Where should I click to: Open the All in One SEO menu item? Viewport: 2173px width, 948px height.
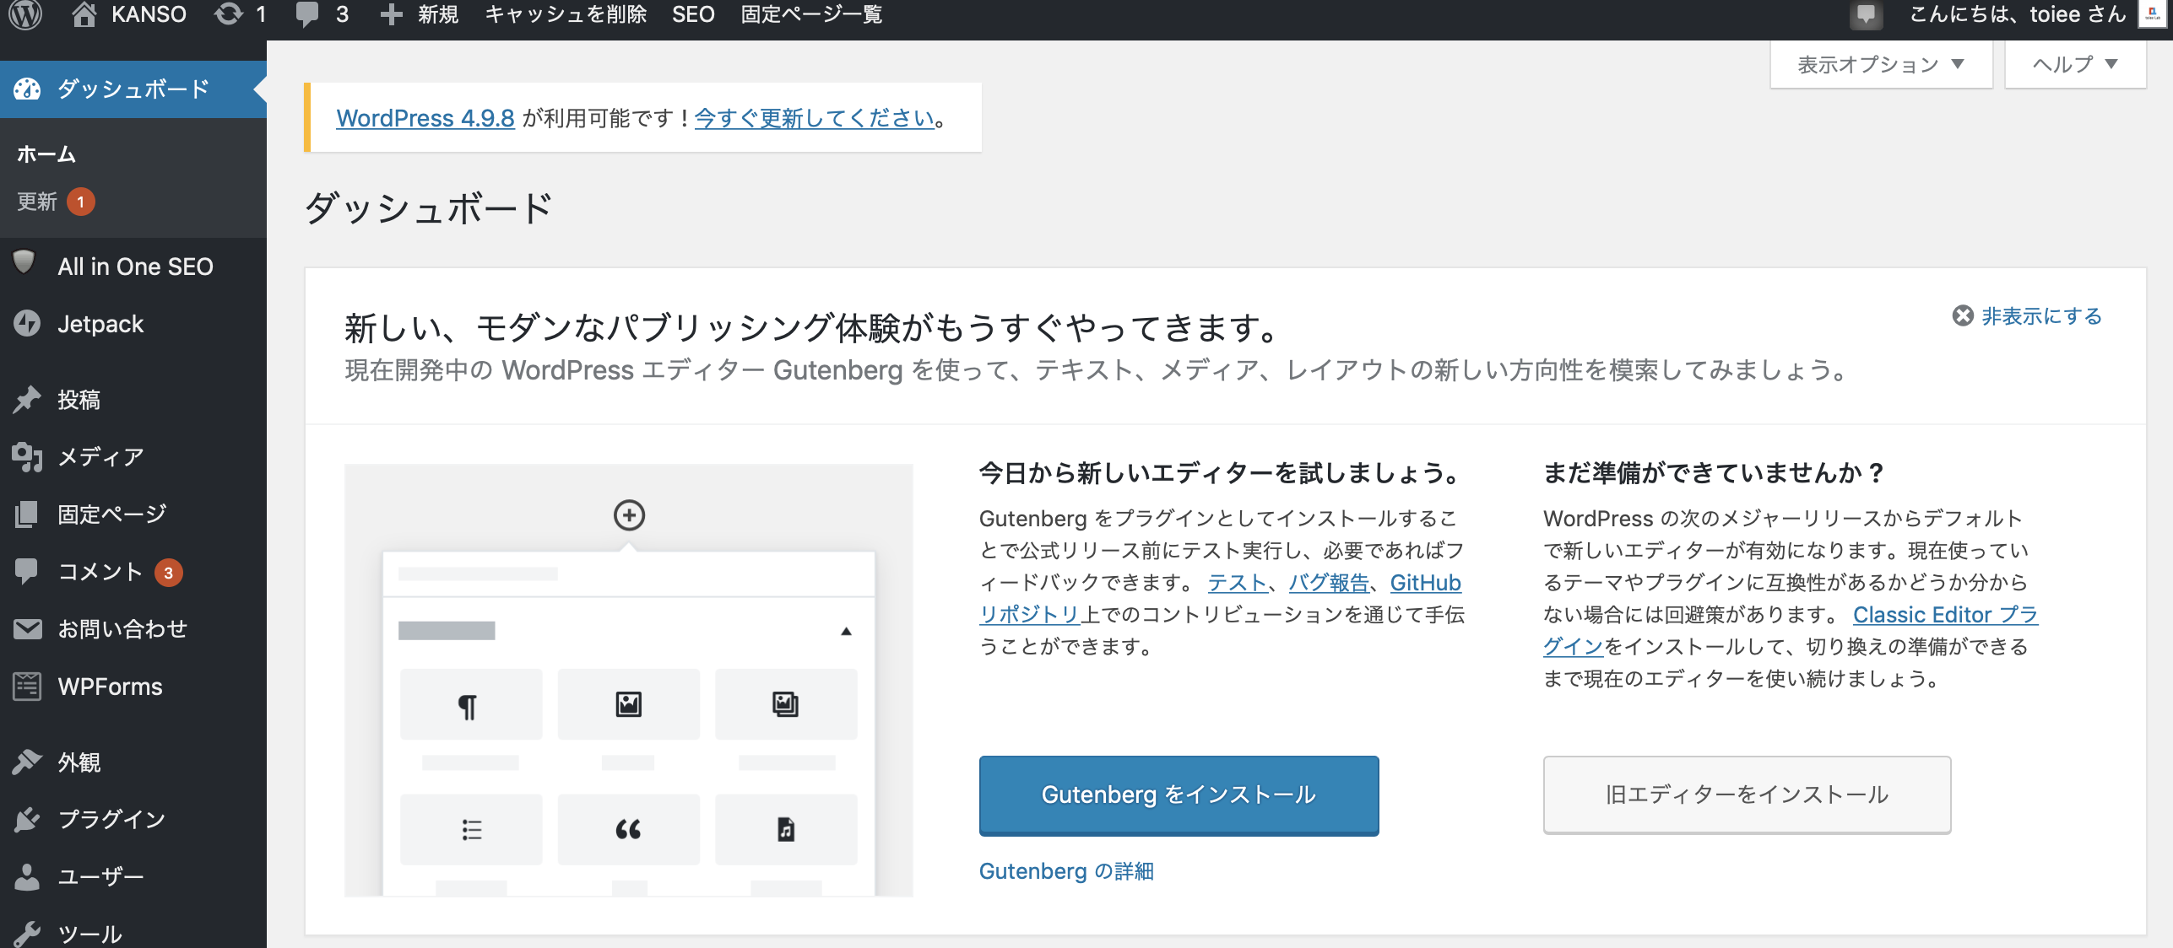[135, 267]
